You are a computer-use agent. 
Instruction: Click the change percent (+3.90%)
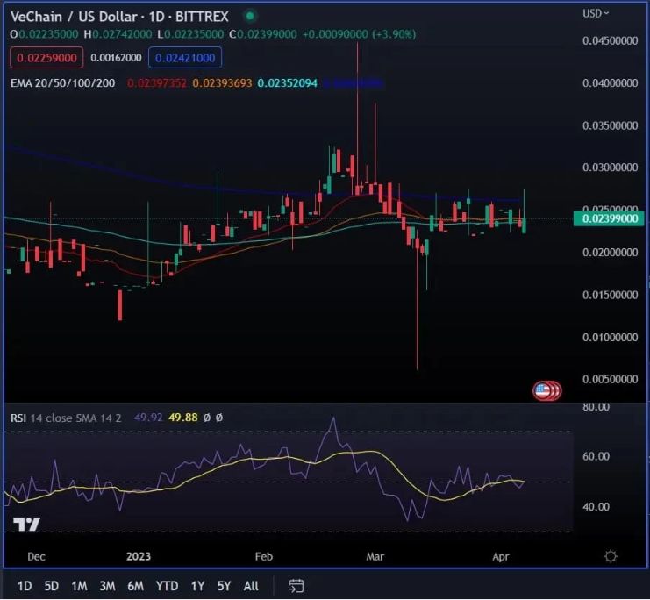(x=394, y=34)
